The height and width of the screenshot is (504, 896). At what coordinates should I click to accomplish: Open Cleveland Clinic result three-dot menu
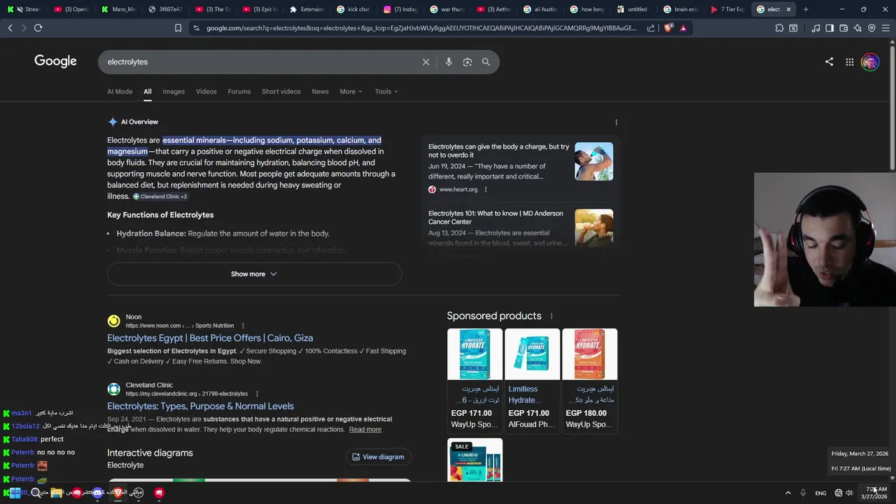pos(257,393)
